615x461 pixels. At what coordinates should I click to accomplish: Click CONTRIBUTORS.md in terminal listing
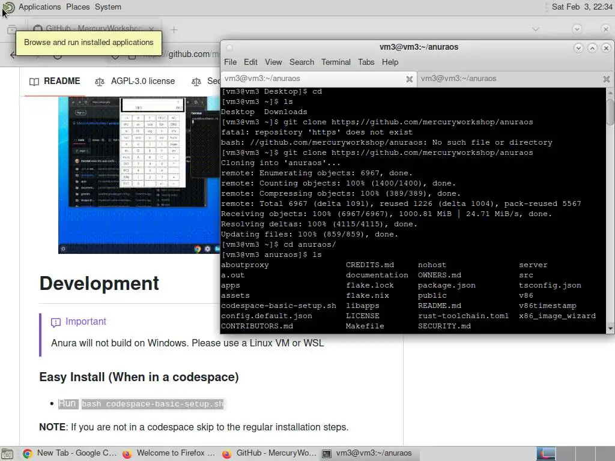tap(257, 326)
